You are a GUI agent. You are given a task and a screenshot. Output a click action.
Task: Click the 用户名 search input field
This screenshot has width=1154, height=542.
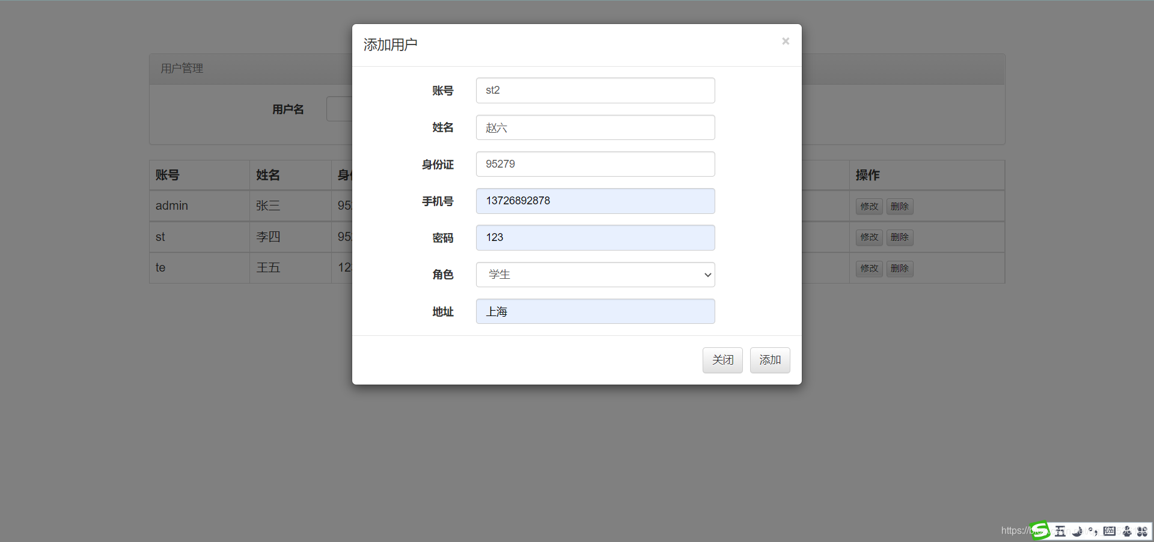340,109
